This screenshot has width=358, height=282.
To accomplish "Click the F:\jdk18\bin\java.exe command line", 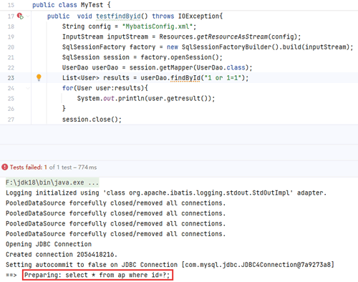I will (52, 183).
